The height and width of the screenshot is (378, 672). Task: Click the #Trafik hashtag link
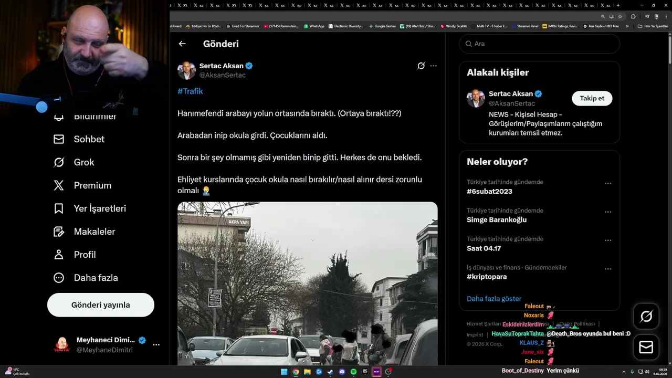click(x=190, y=91)
